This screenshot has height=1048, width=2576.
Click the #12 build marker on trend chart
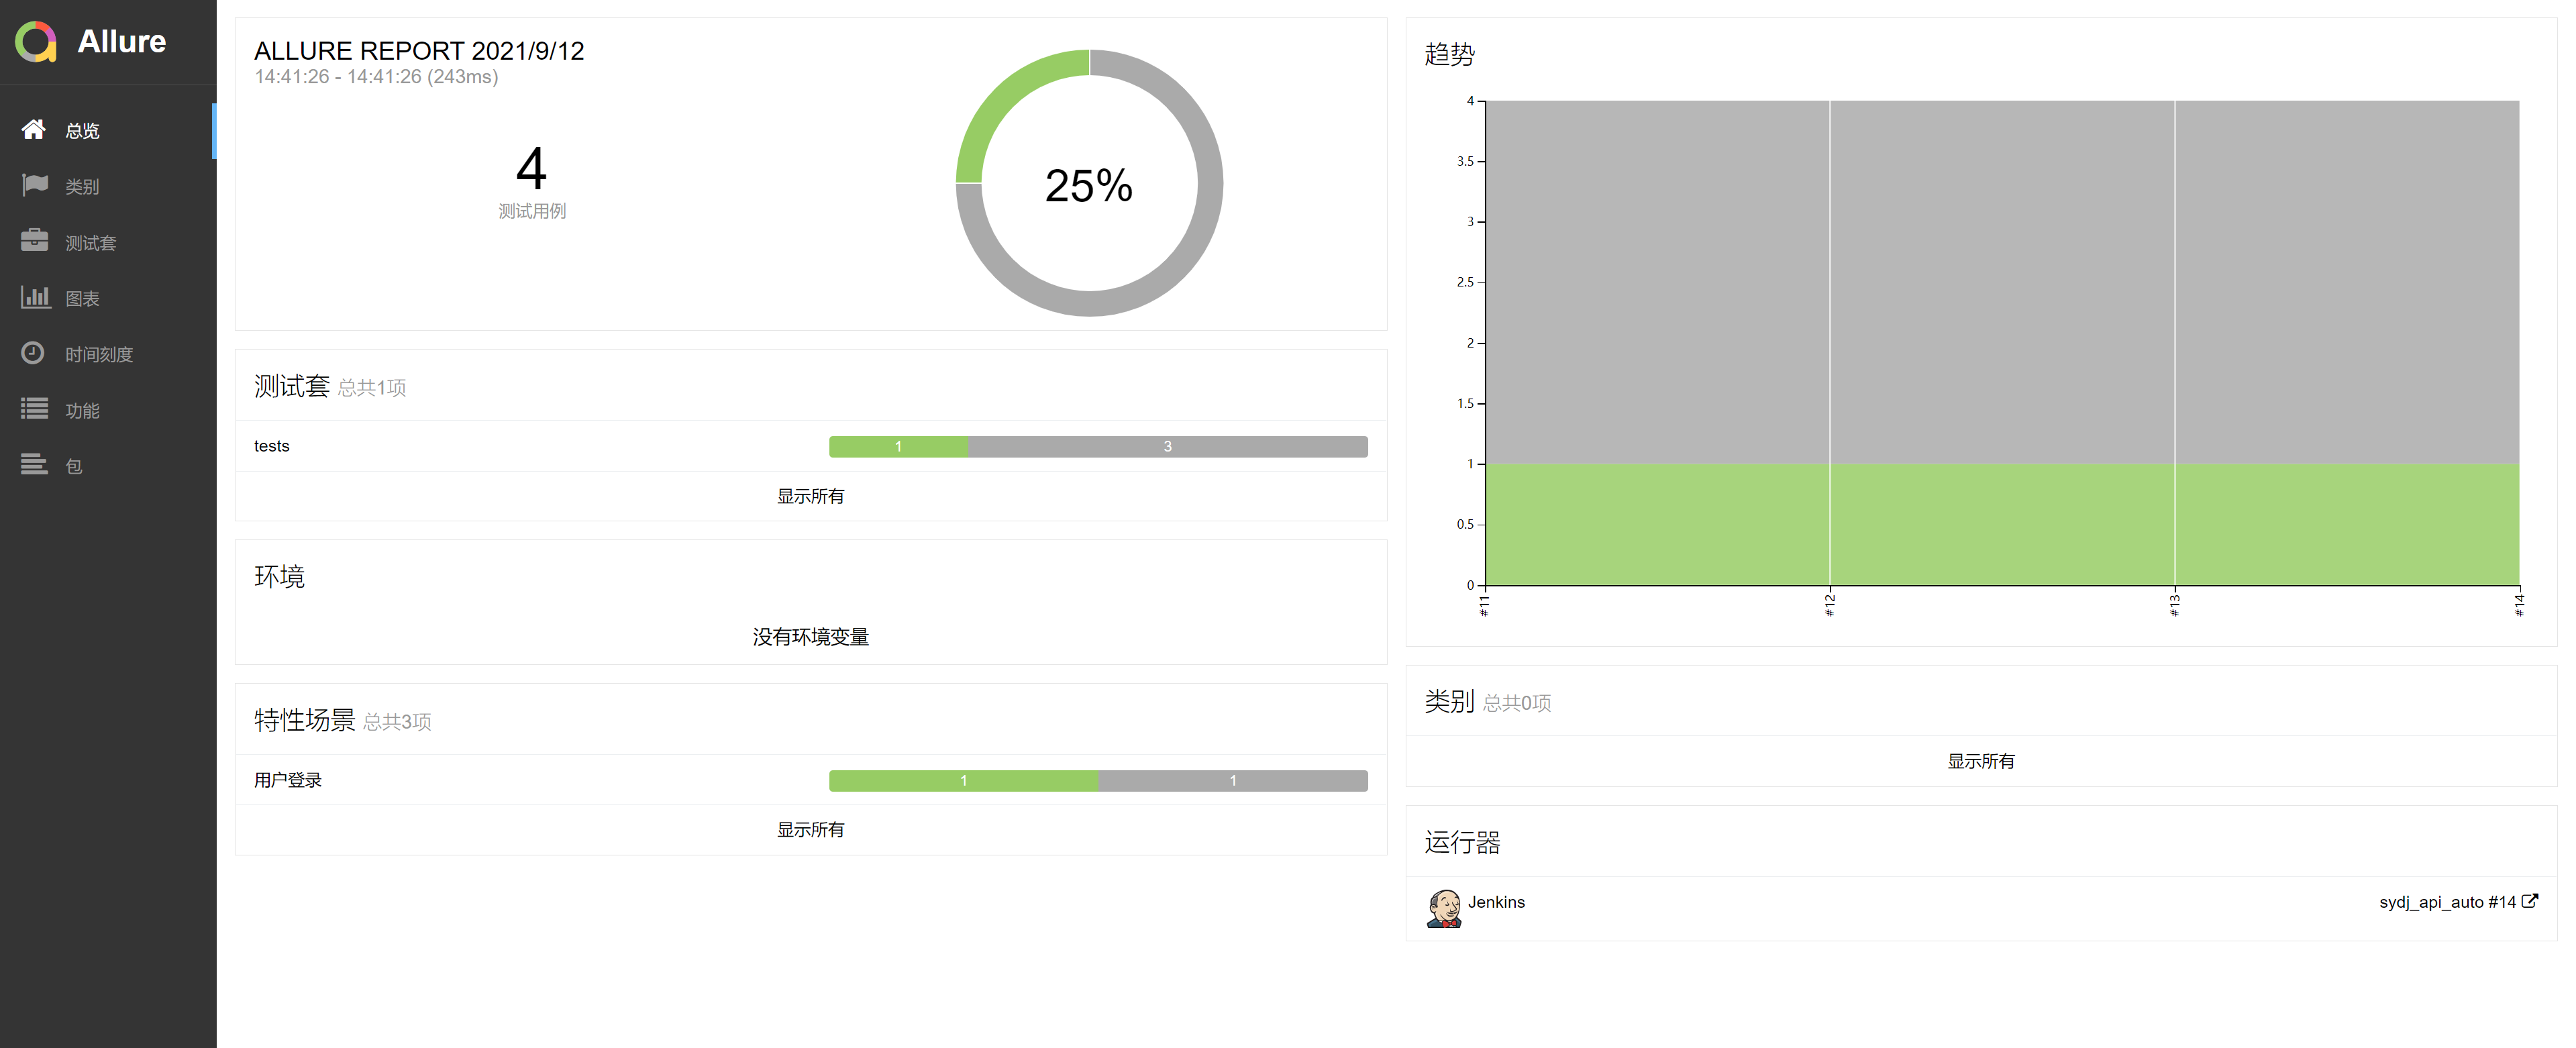pyautogui.click(x=1829, y=604)
